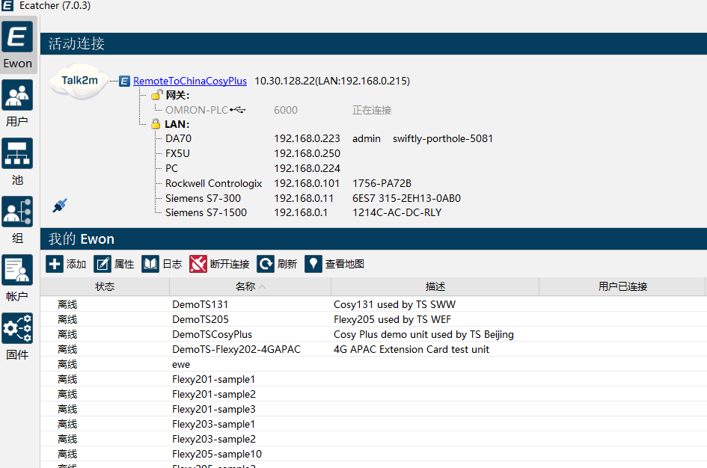707x468 pixels.
Task: Click the 正在连接 status text
Action: pos(372,110)
